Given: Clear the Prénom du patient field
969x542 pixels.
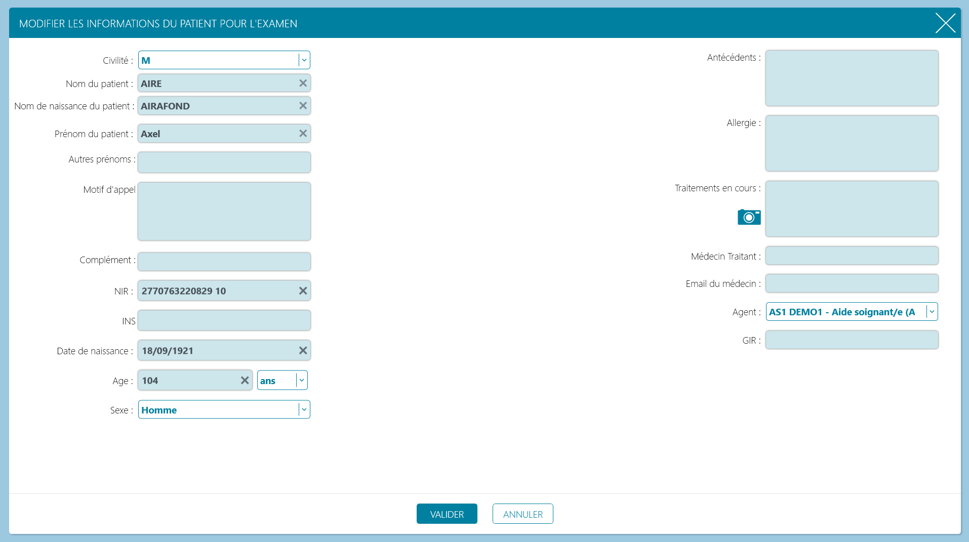Looking at the screenshot, I should pos(303,134).
